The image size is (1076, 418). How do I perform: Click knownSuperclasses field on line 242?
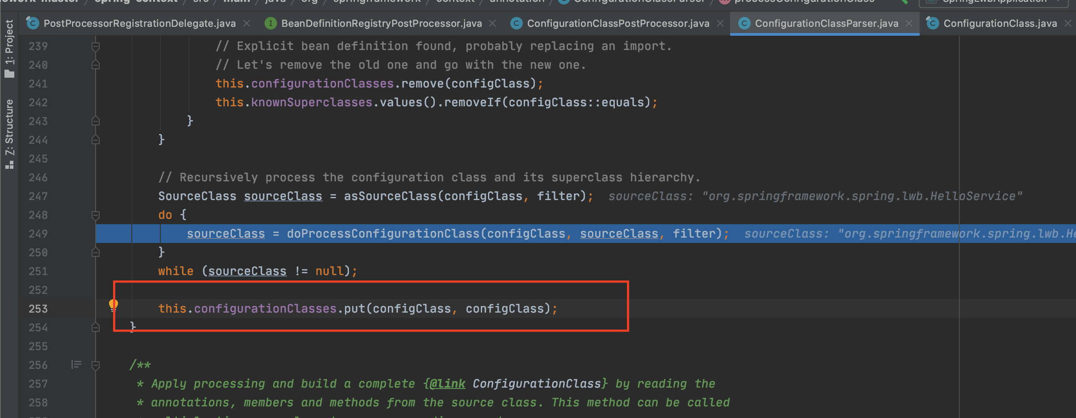pos(311,102)
